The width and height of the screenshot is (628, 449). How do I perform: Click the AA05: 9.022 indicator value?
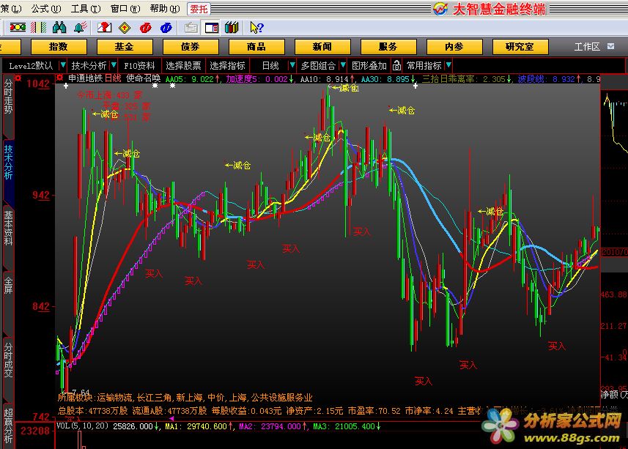(193, 79)
